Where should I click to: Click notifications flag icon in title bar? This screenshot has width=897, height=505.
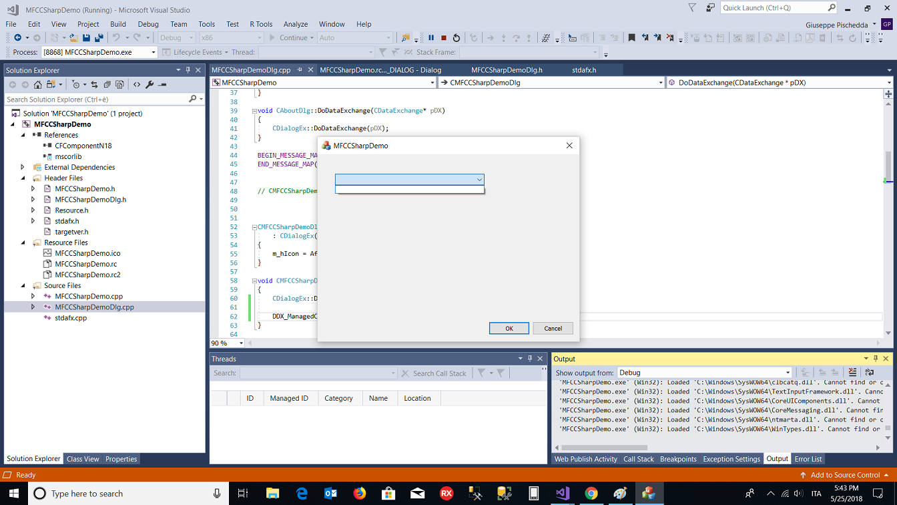(x=692, y=8)
